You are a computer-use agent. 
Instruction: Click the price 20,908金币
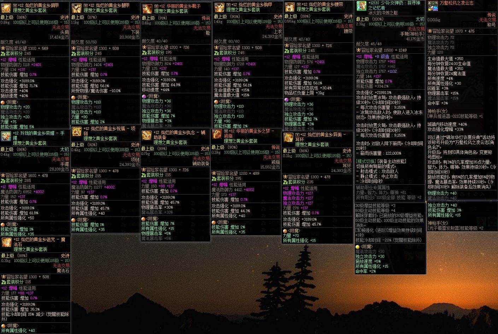(130, 37)
